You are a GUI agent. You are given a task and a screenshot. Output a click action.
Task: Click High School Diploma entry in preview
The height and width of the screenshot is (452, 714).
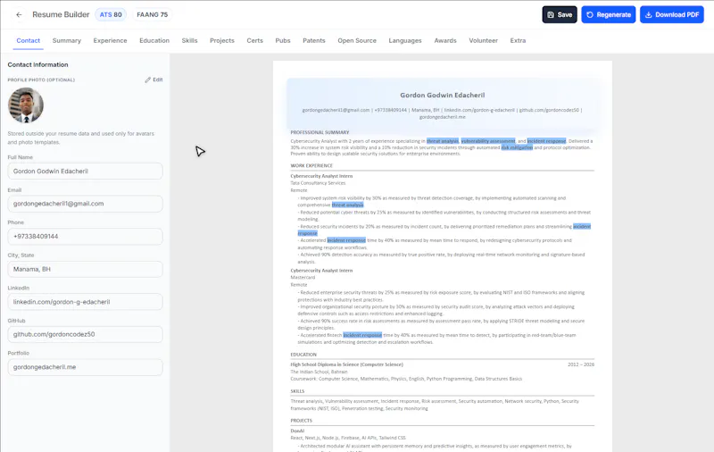coord(346,364)
